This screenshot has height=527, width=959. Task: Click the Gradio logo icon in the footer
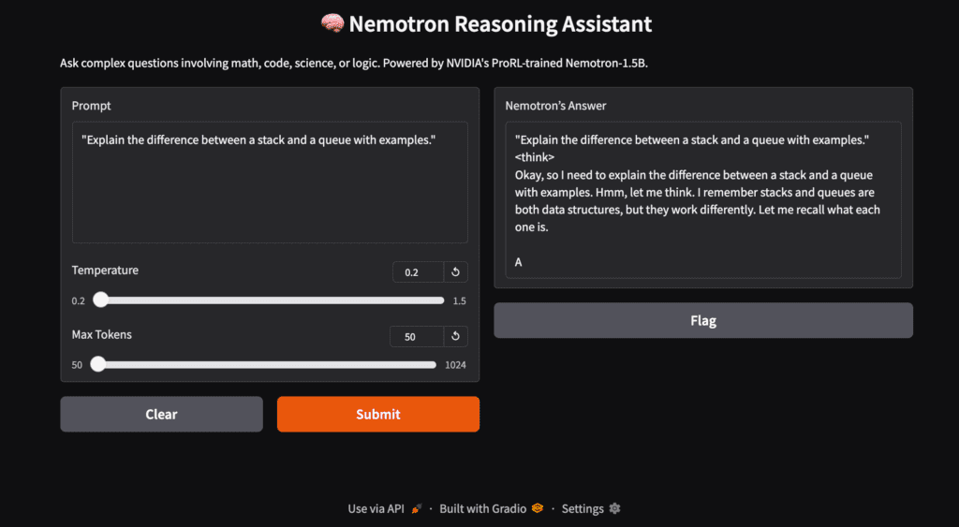(538, 508)
